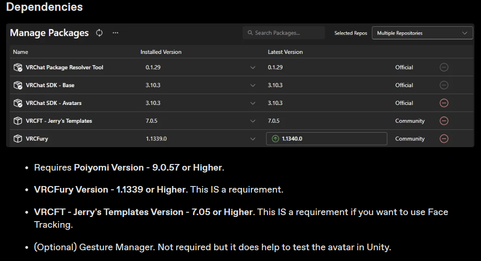Click the Latest Version column header

tap(285, 52)
